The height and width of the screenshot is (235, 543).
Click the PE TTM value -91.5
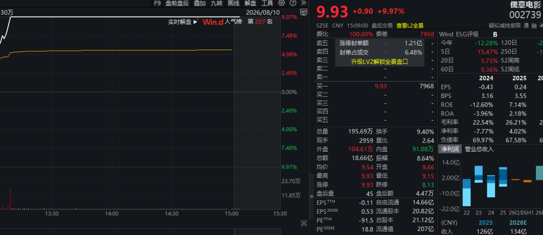click(x=366, y=220)
